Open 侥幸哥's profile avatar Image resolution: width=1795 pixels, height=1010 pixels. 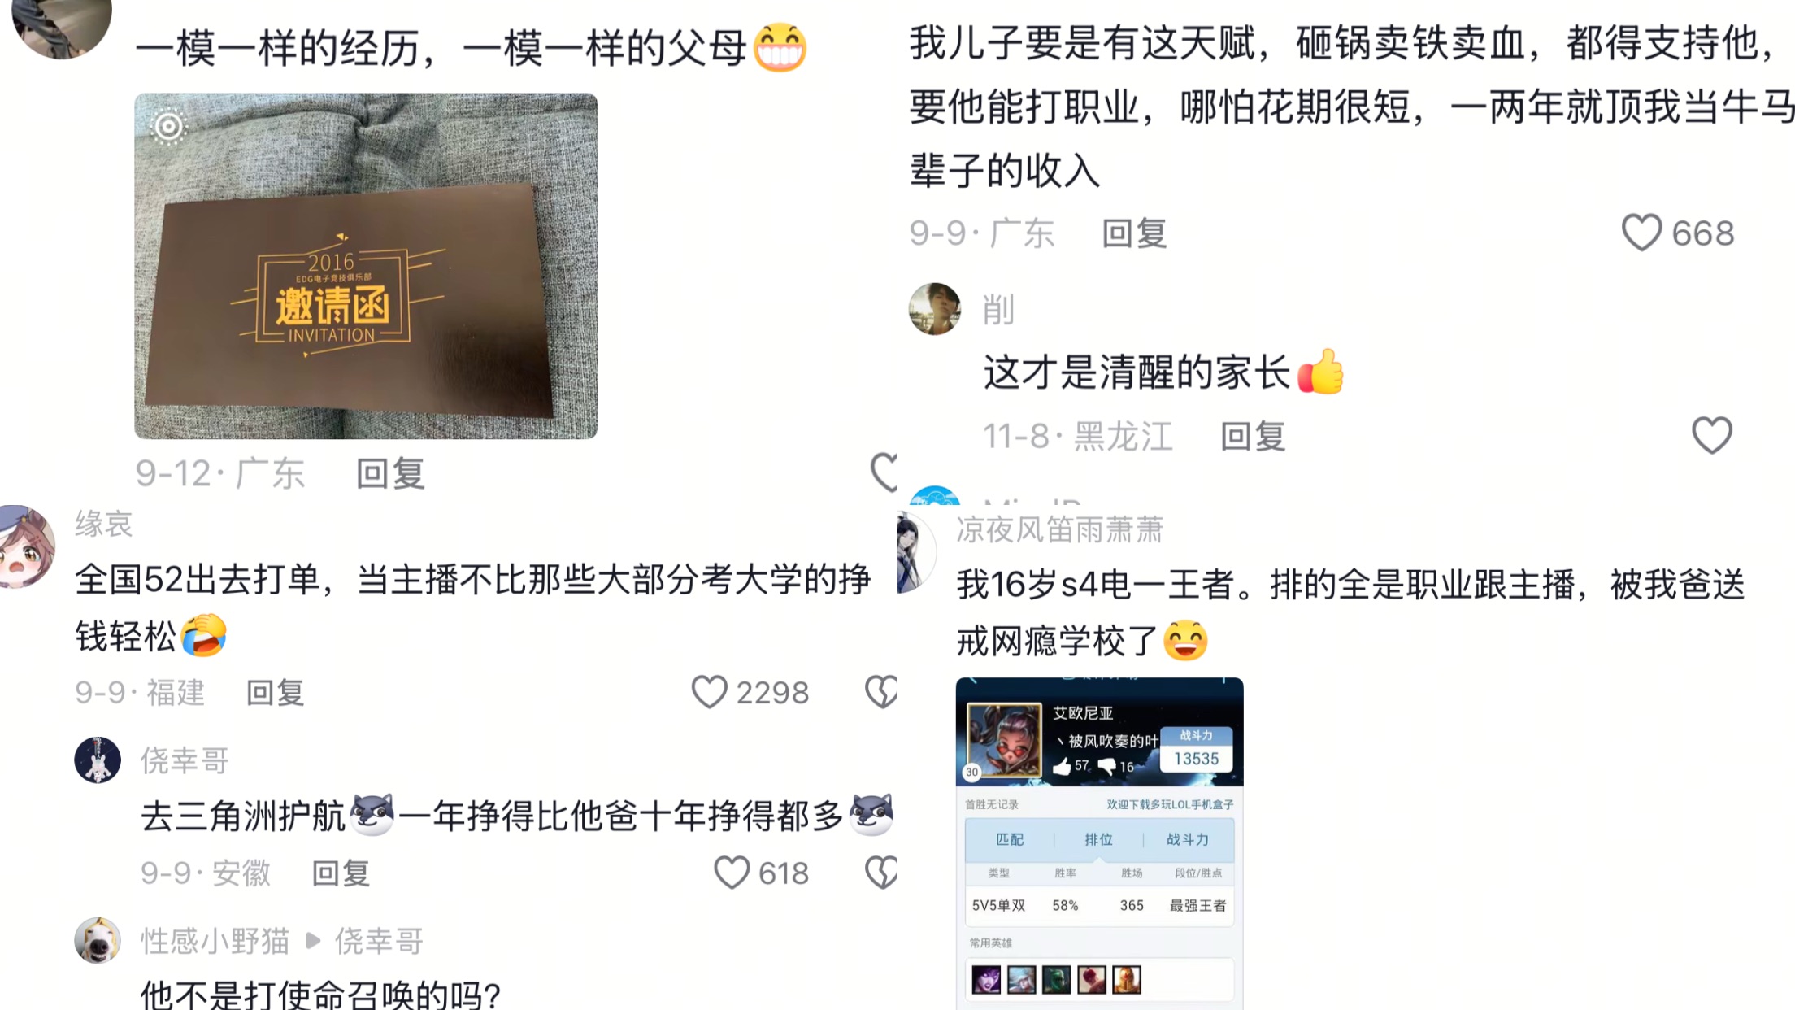tap(98, 760)
